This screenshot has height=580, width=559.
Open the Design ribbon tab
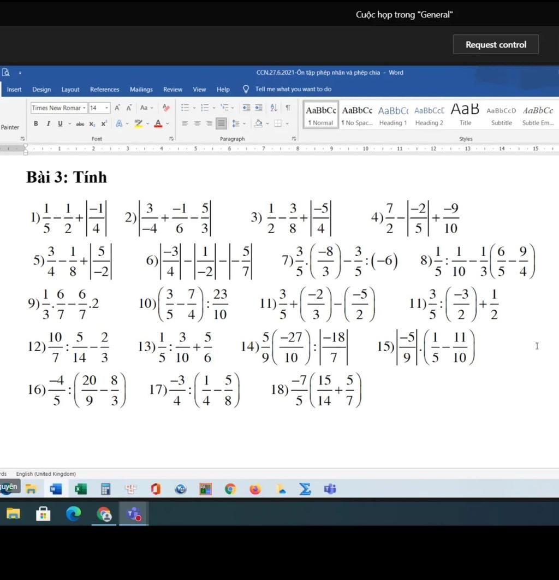(x=41, y=89)
